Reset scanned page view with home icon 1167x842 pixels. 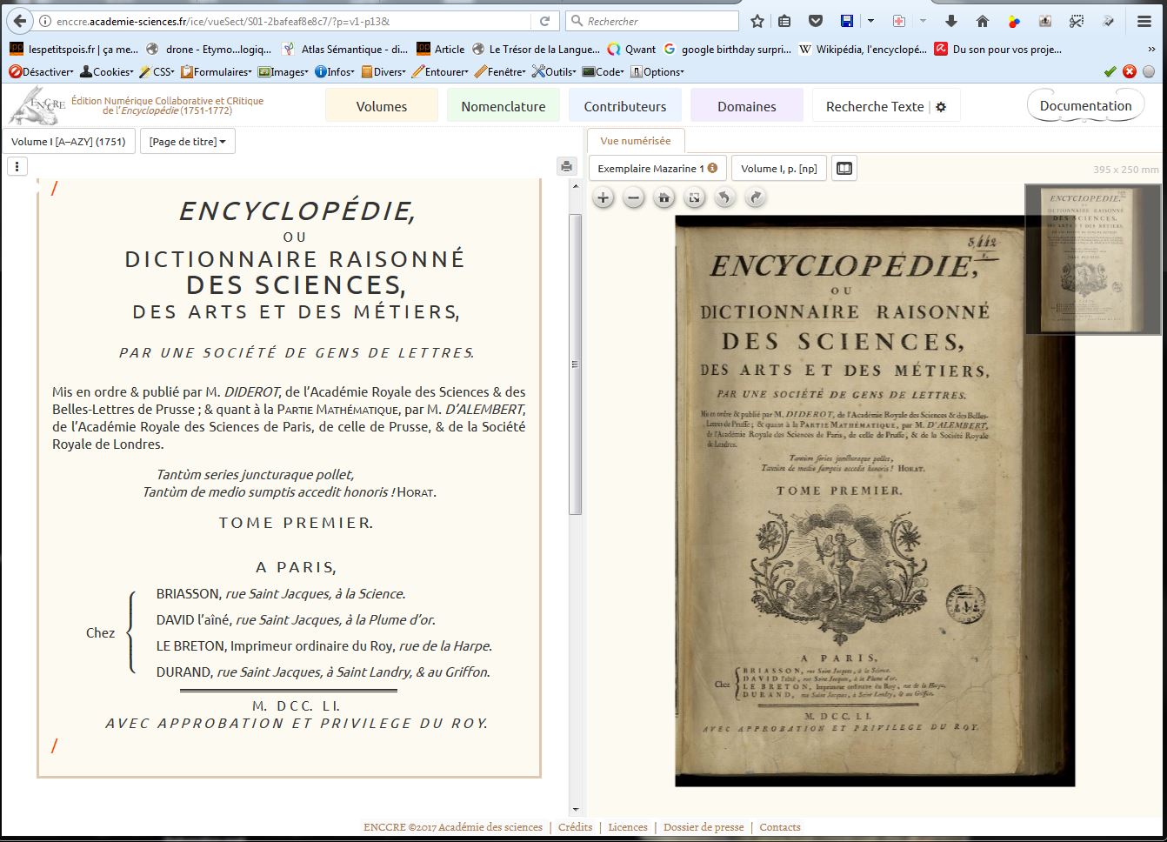click(x=664, y=198)
